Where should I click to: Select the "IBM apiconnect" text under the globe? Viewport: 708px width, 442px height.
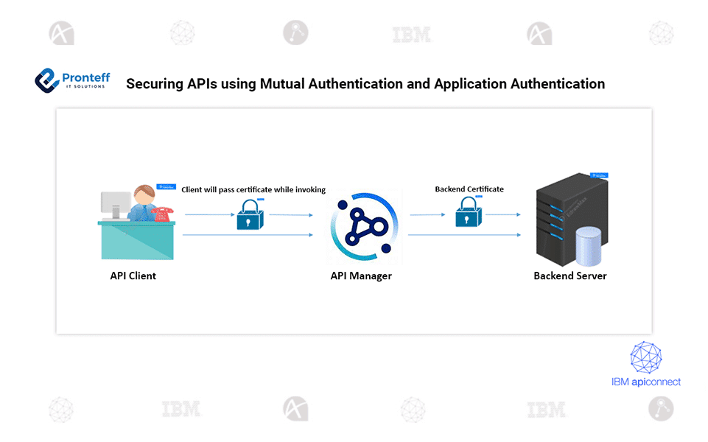point(646,382)
